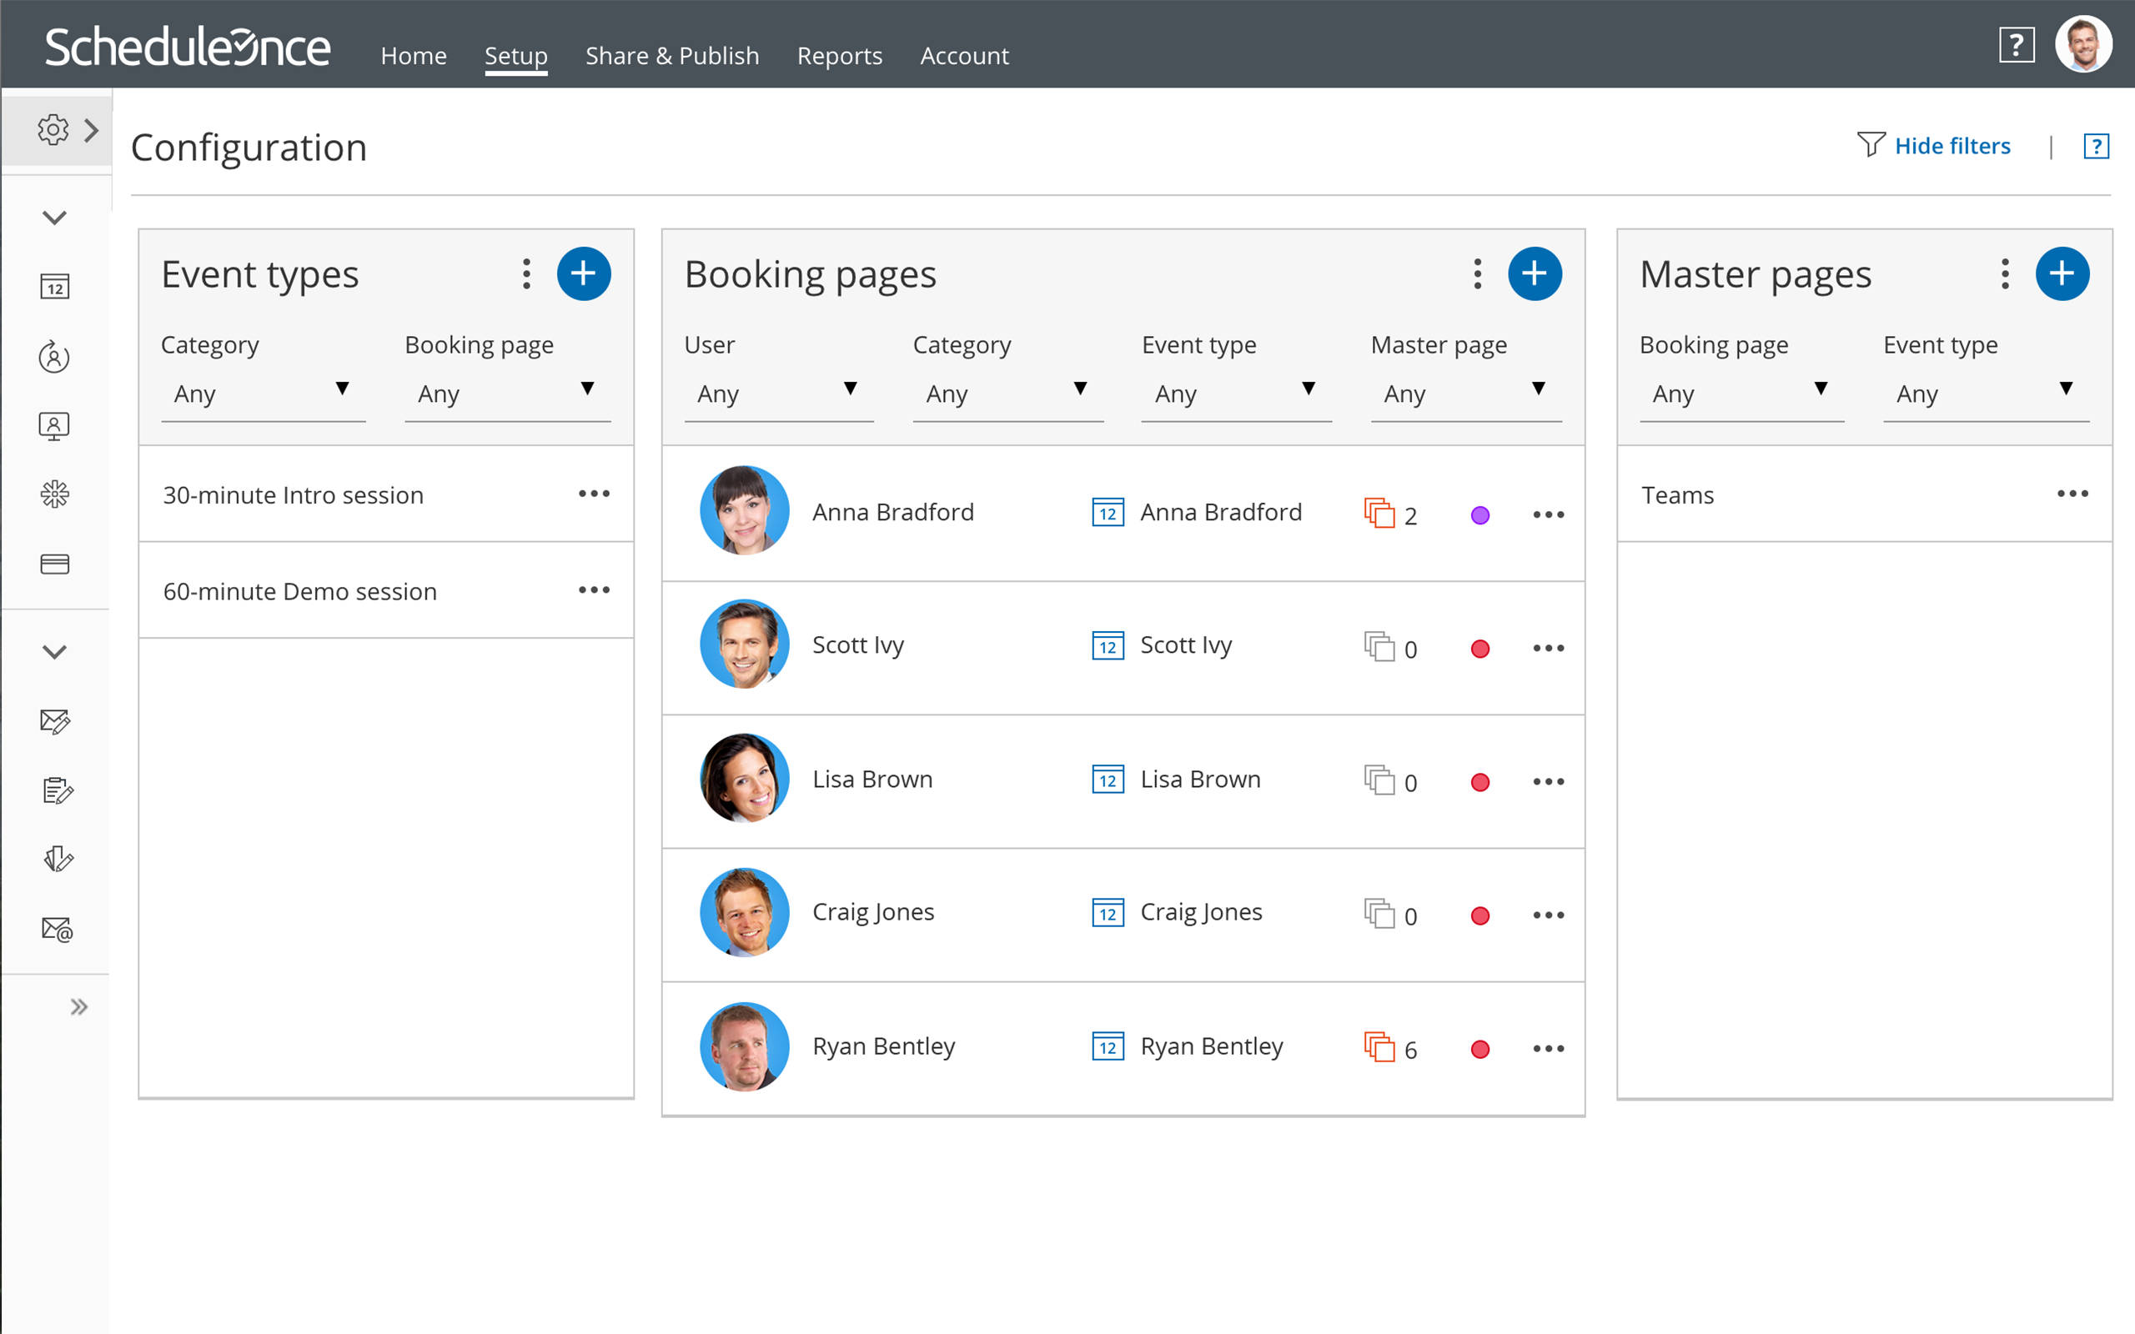
Task: Open the three-dot menu for Event types
Action: pyautogui.click(x=525, y=273)
